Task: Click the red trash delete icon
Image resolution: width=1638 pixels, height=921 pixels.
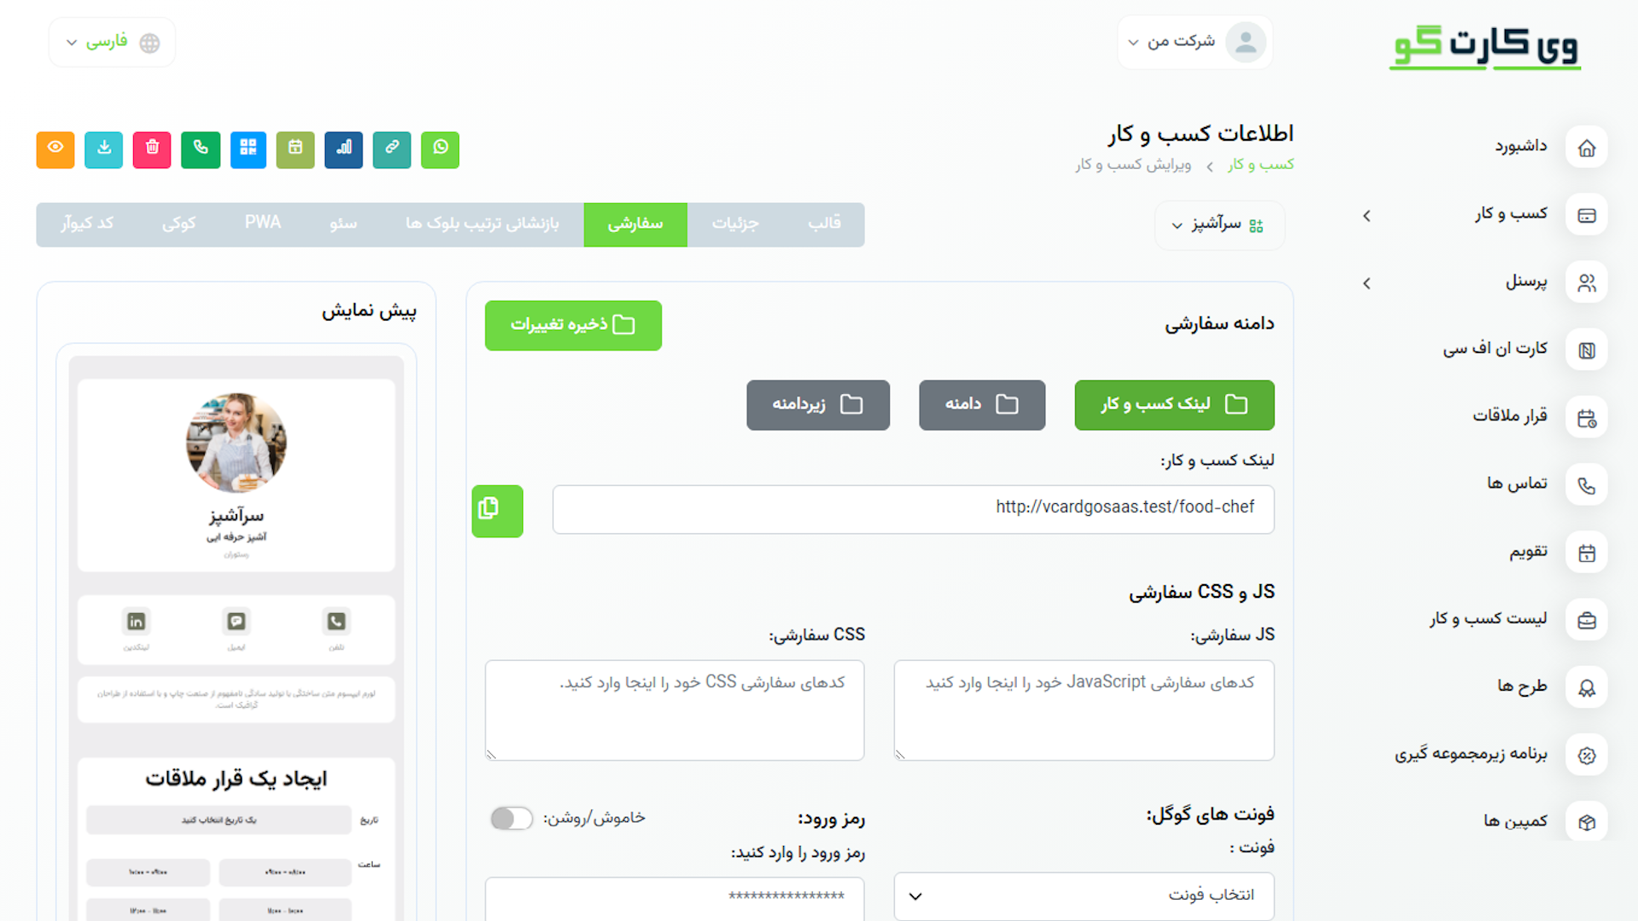Action: coord(152,149)
